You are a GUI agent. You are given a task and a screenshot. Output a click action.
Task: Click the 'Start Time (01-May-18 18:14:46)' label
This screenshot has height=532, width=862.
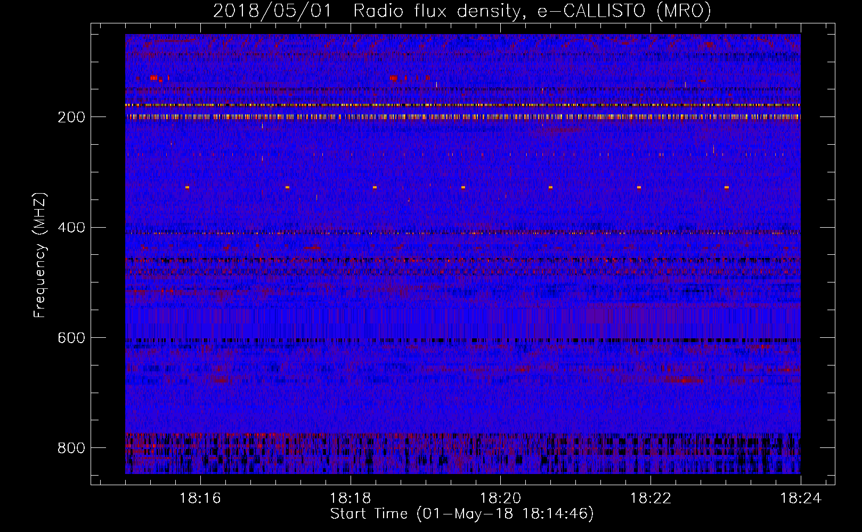(x=462, y=514)
